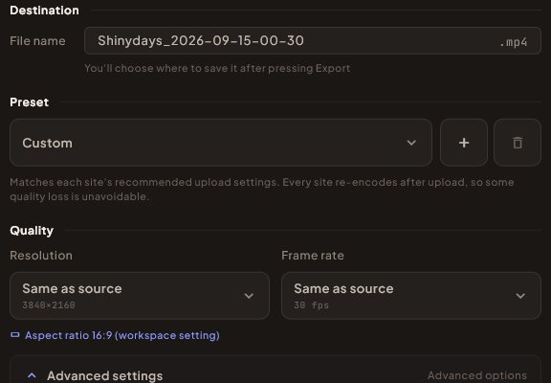
Task: Click the .mp4 extension label
Action: click(514, 42)
